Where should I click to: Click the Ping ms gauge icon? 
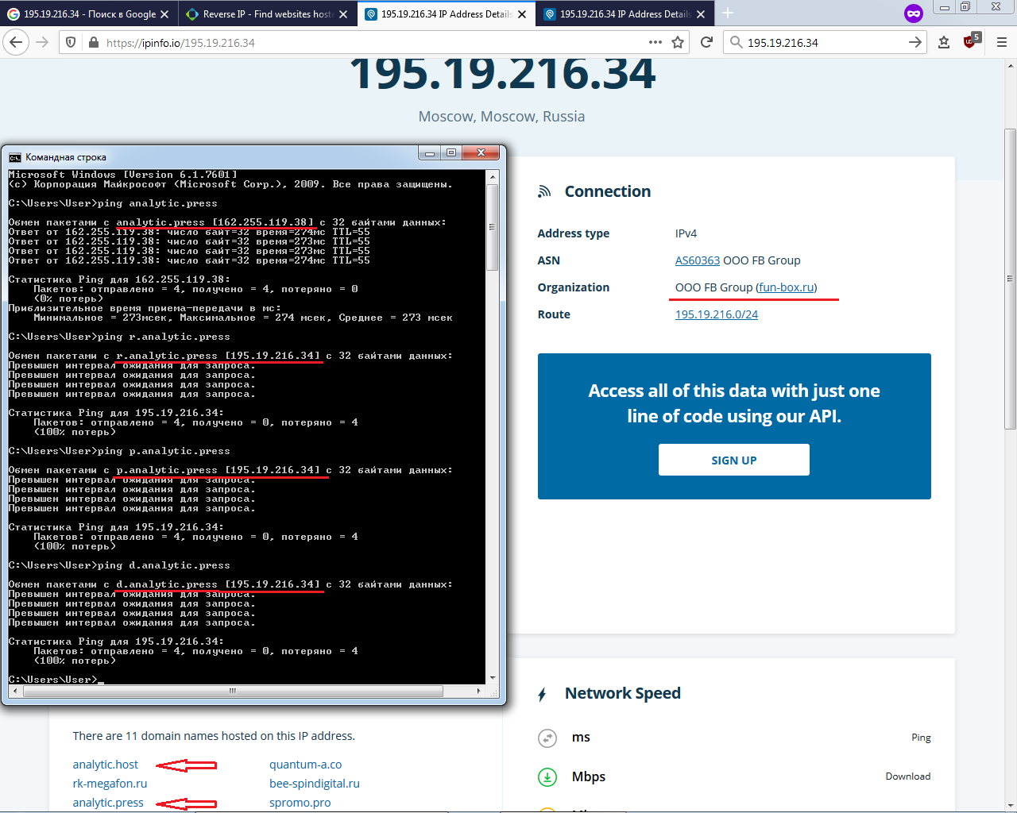click(547, 738)
